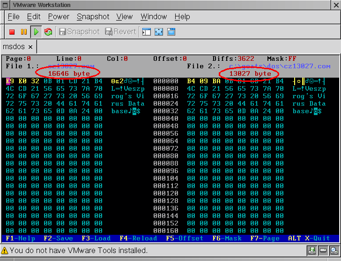This screenshot has height=261, width=341.
Task: Click File 2 path cz13027.com
Action: tap(280, 66)
